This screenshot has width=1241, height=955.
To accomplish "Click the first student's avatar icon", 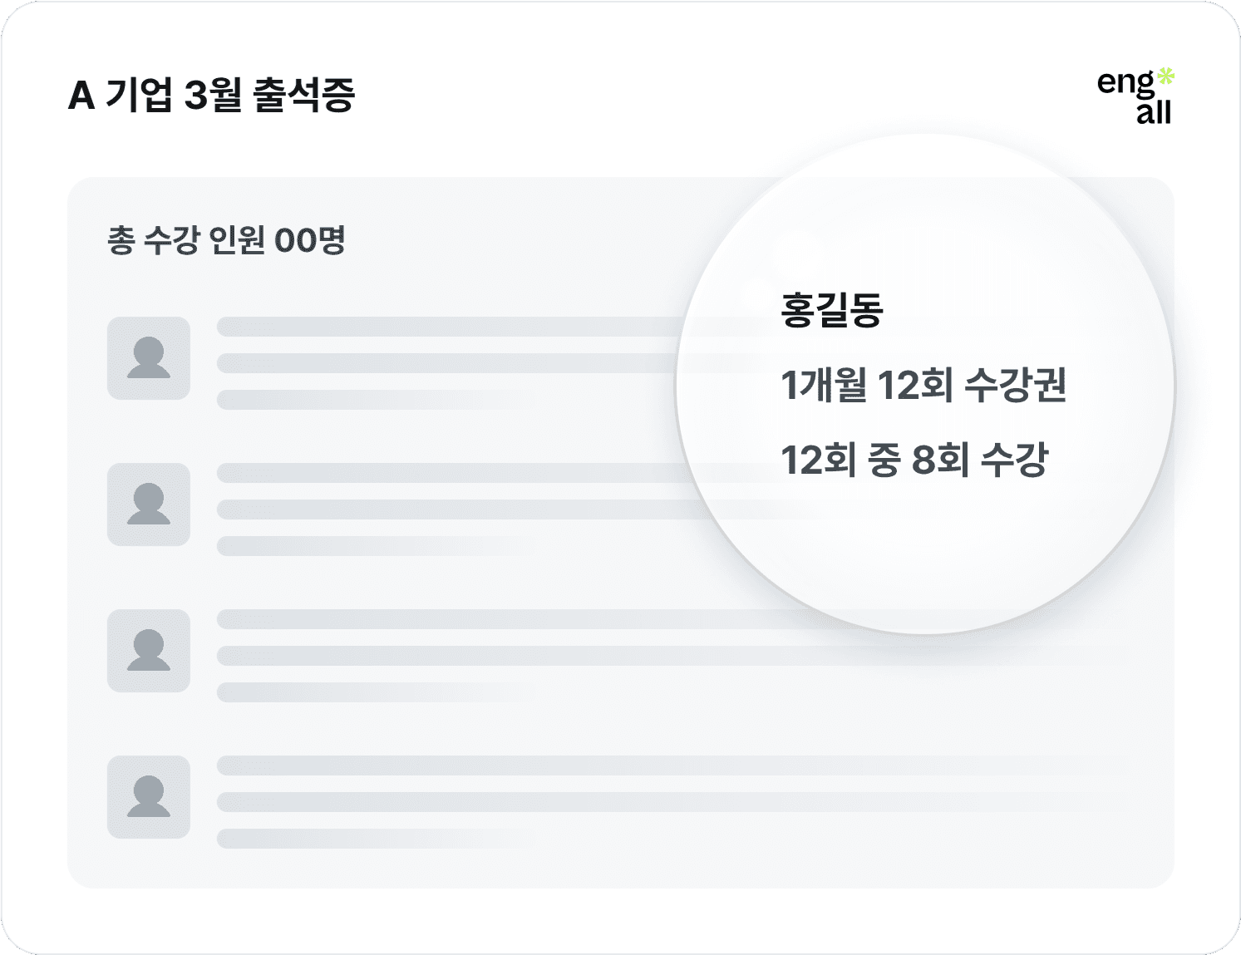I will 149,358.
